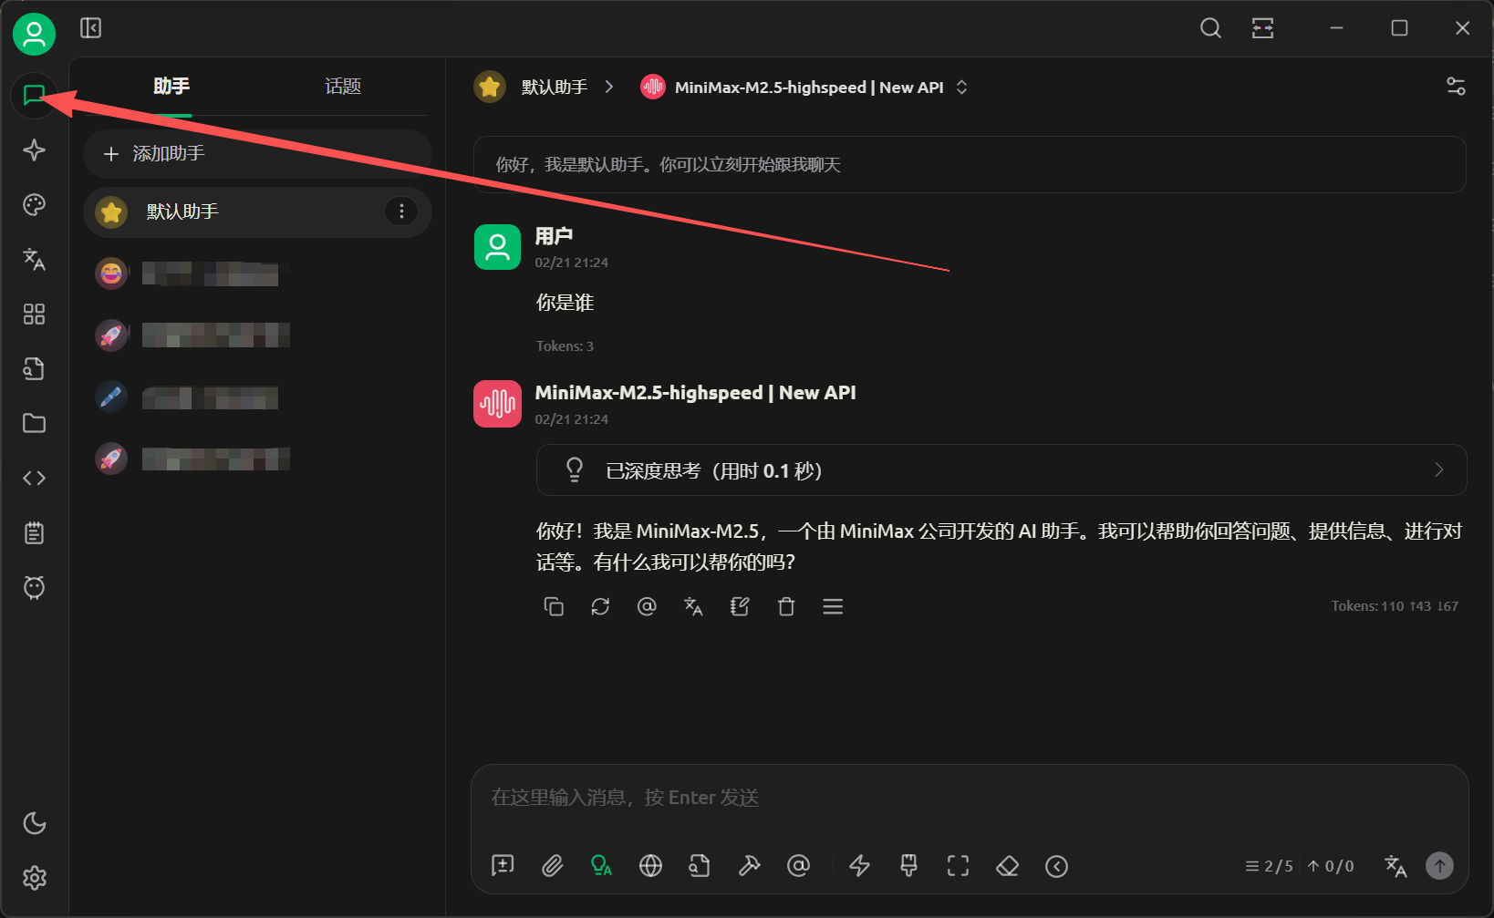This screenshot has width=1494, height=918.
Task: Delete the assistant reply with trash icon
Action: 786,606
